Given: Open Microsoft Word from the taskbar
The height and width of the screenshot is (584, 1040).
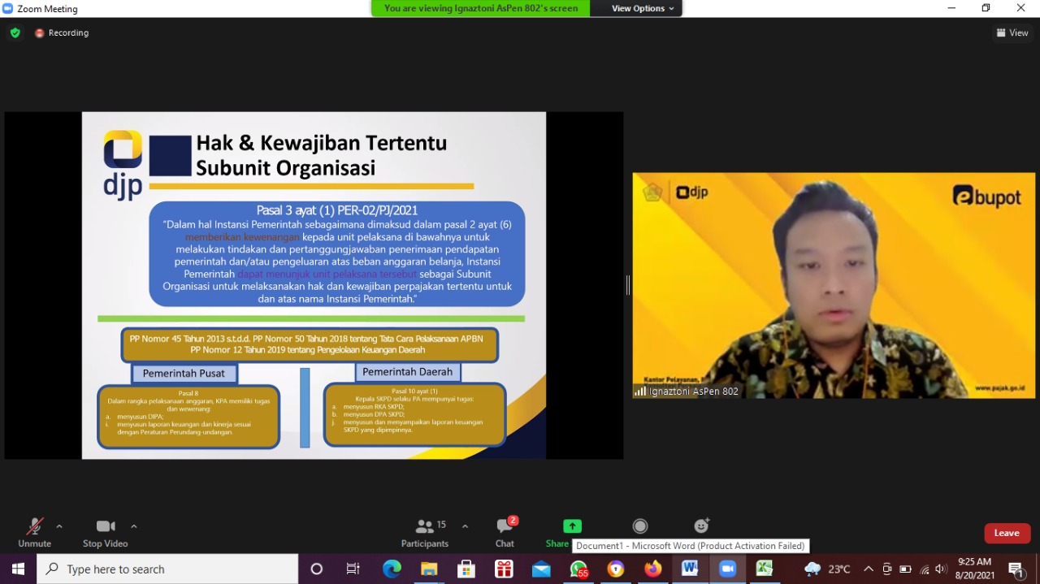Looking at the screenshot, I should [690, 569].
